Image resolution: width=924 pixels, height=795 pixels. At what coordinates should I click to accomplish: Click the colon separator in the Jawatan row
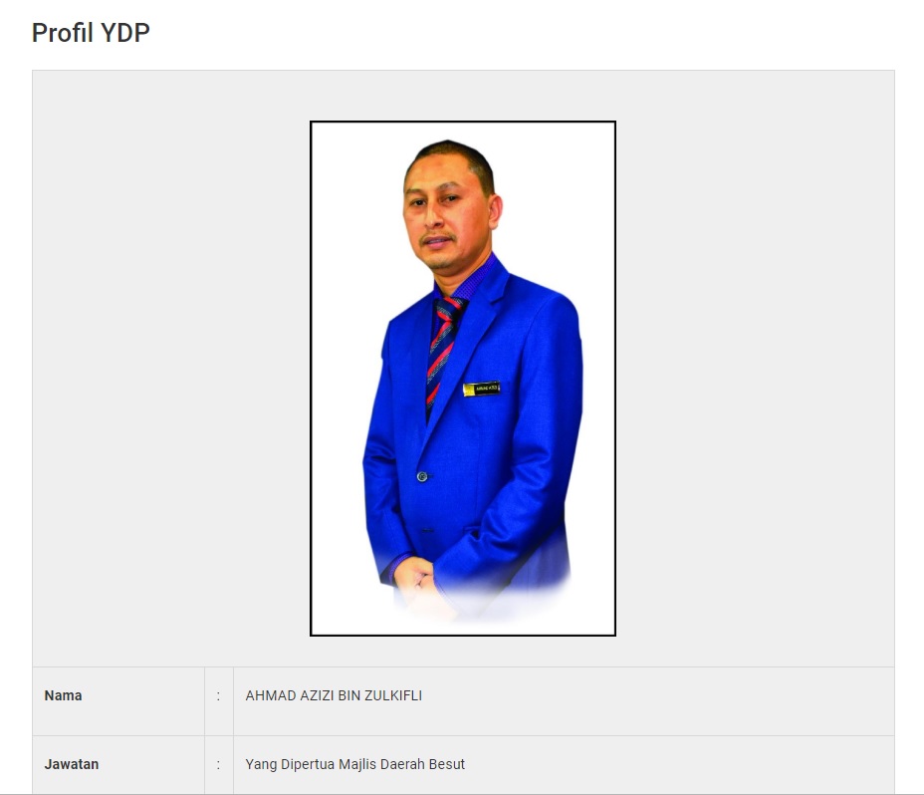[x=219, y=765]
